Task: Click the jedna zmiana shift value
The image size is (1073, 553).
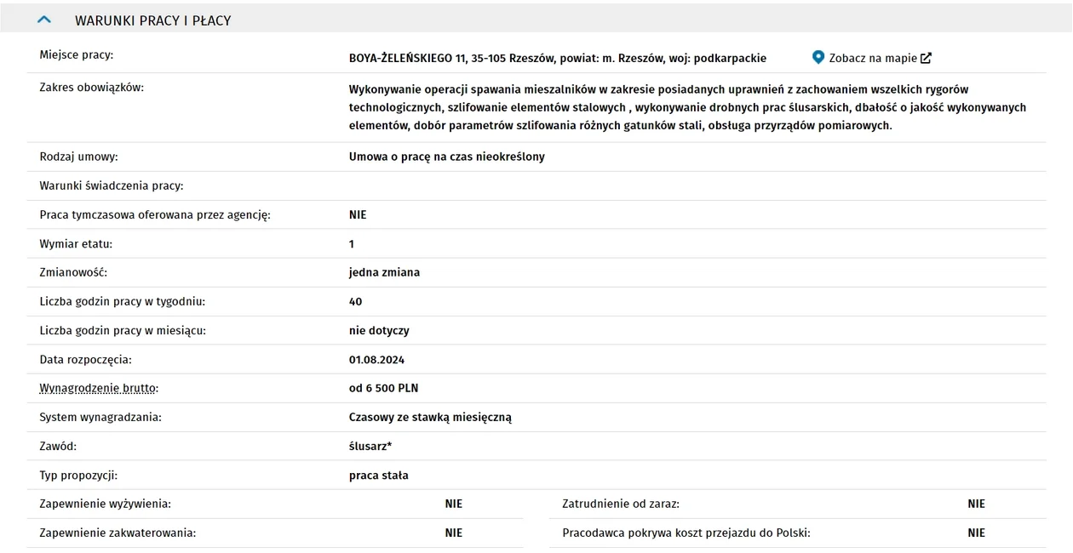Action: 384,272
